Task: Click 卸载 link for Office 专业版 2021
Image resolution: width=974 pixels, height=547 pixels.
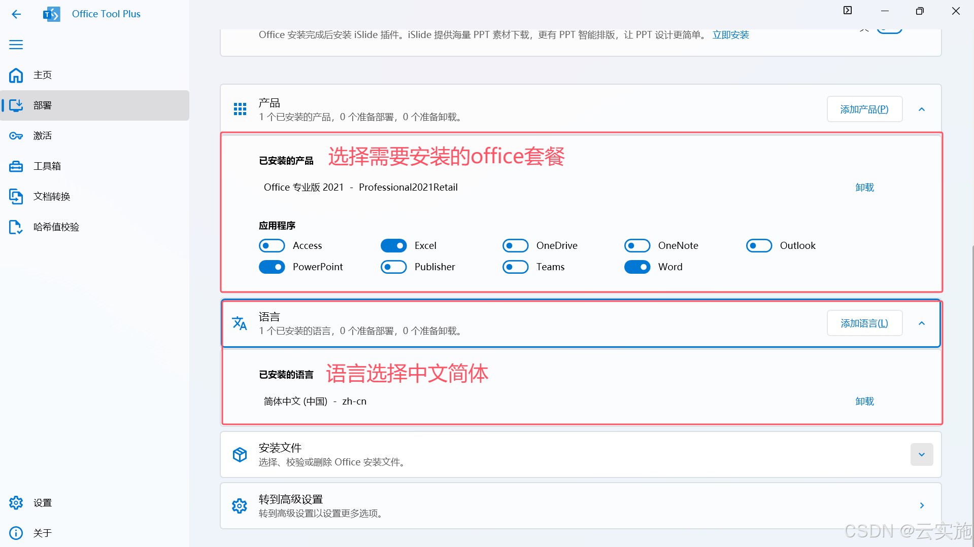Action: [864, 188]
